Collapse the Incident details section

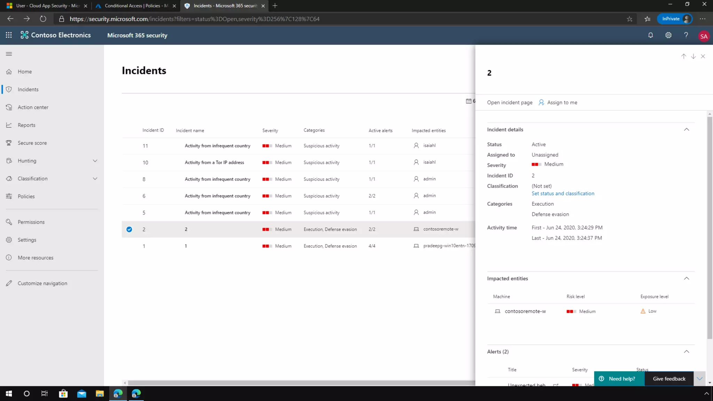click(686, 129)
